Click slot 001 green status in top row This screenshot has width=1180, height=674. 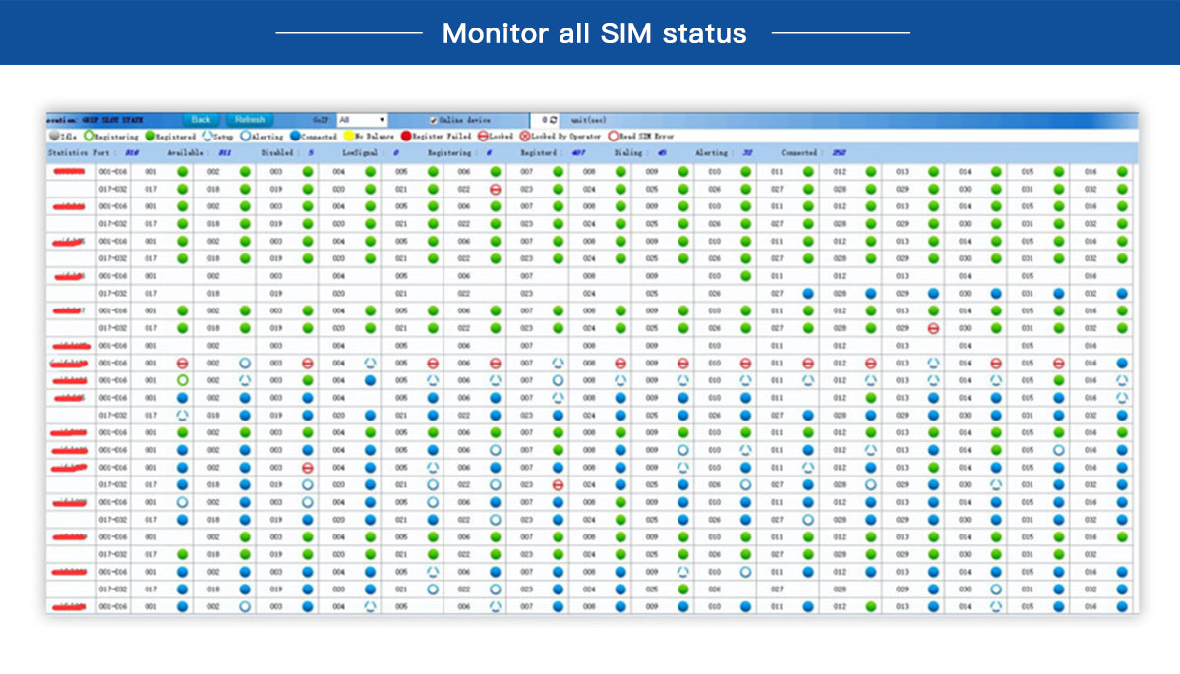pyautogui.click(x=182, y=171)
